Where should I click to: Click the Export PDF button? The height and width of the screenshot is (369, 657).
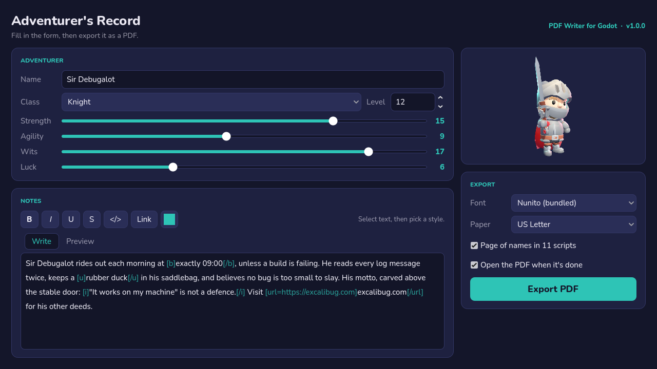coord(553,289)
